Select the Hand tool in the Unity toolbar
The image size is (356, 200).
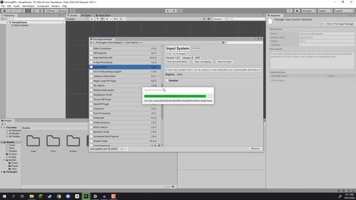tap(4, 11)
